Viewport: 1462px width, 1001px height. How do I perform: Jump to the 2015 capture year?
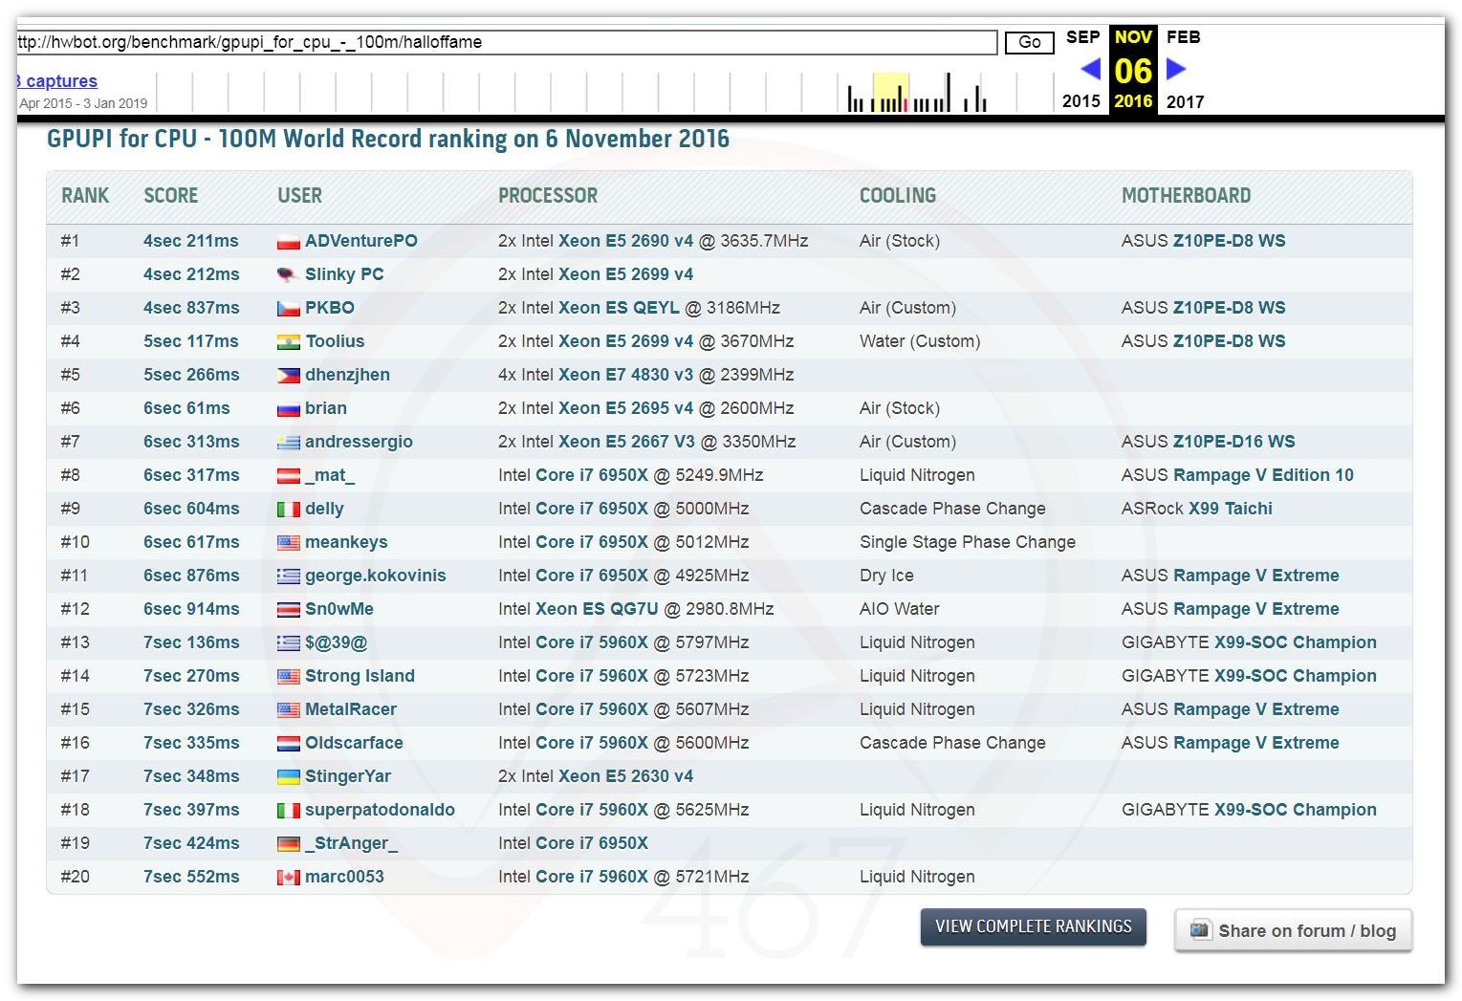coord(1081,101)
